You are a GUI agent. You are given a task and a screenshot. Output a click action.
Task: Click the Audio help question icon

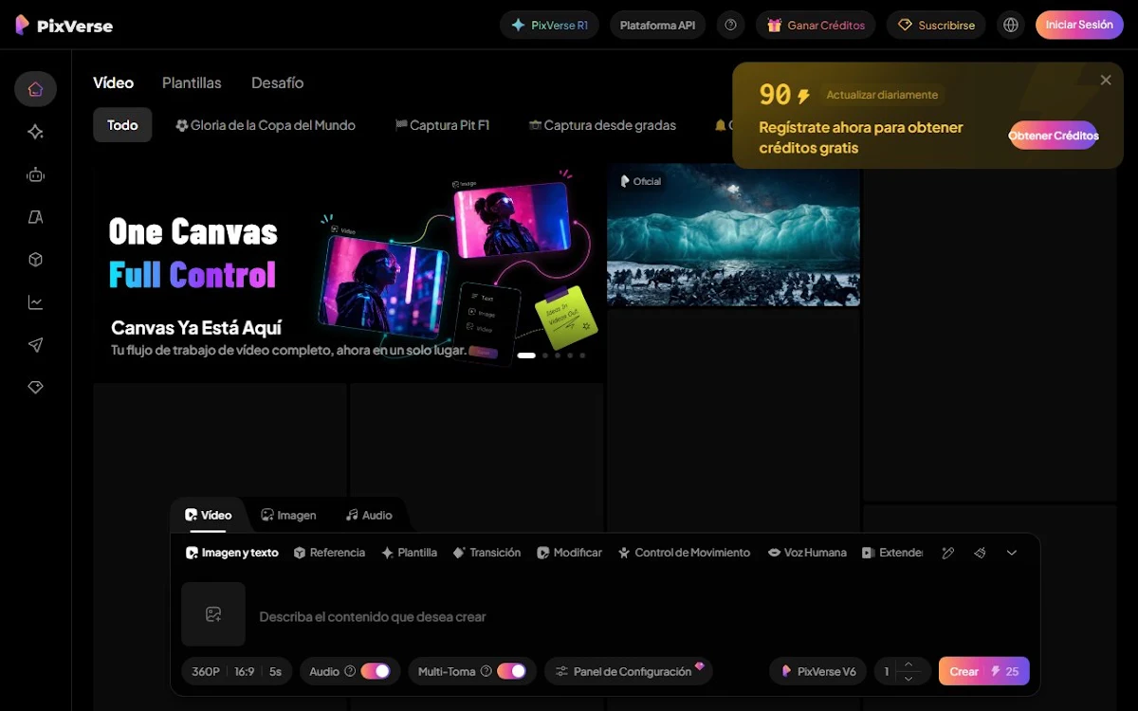pos(350,671)
